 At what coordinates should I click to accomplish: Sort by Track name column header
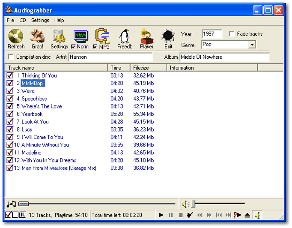(x=57, y=68)
